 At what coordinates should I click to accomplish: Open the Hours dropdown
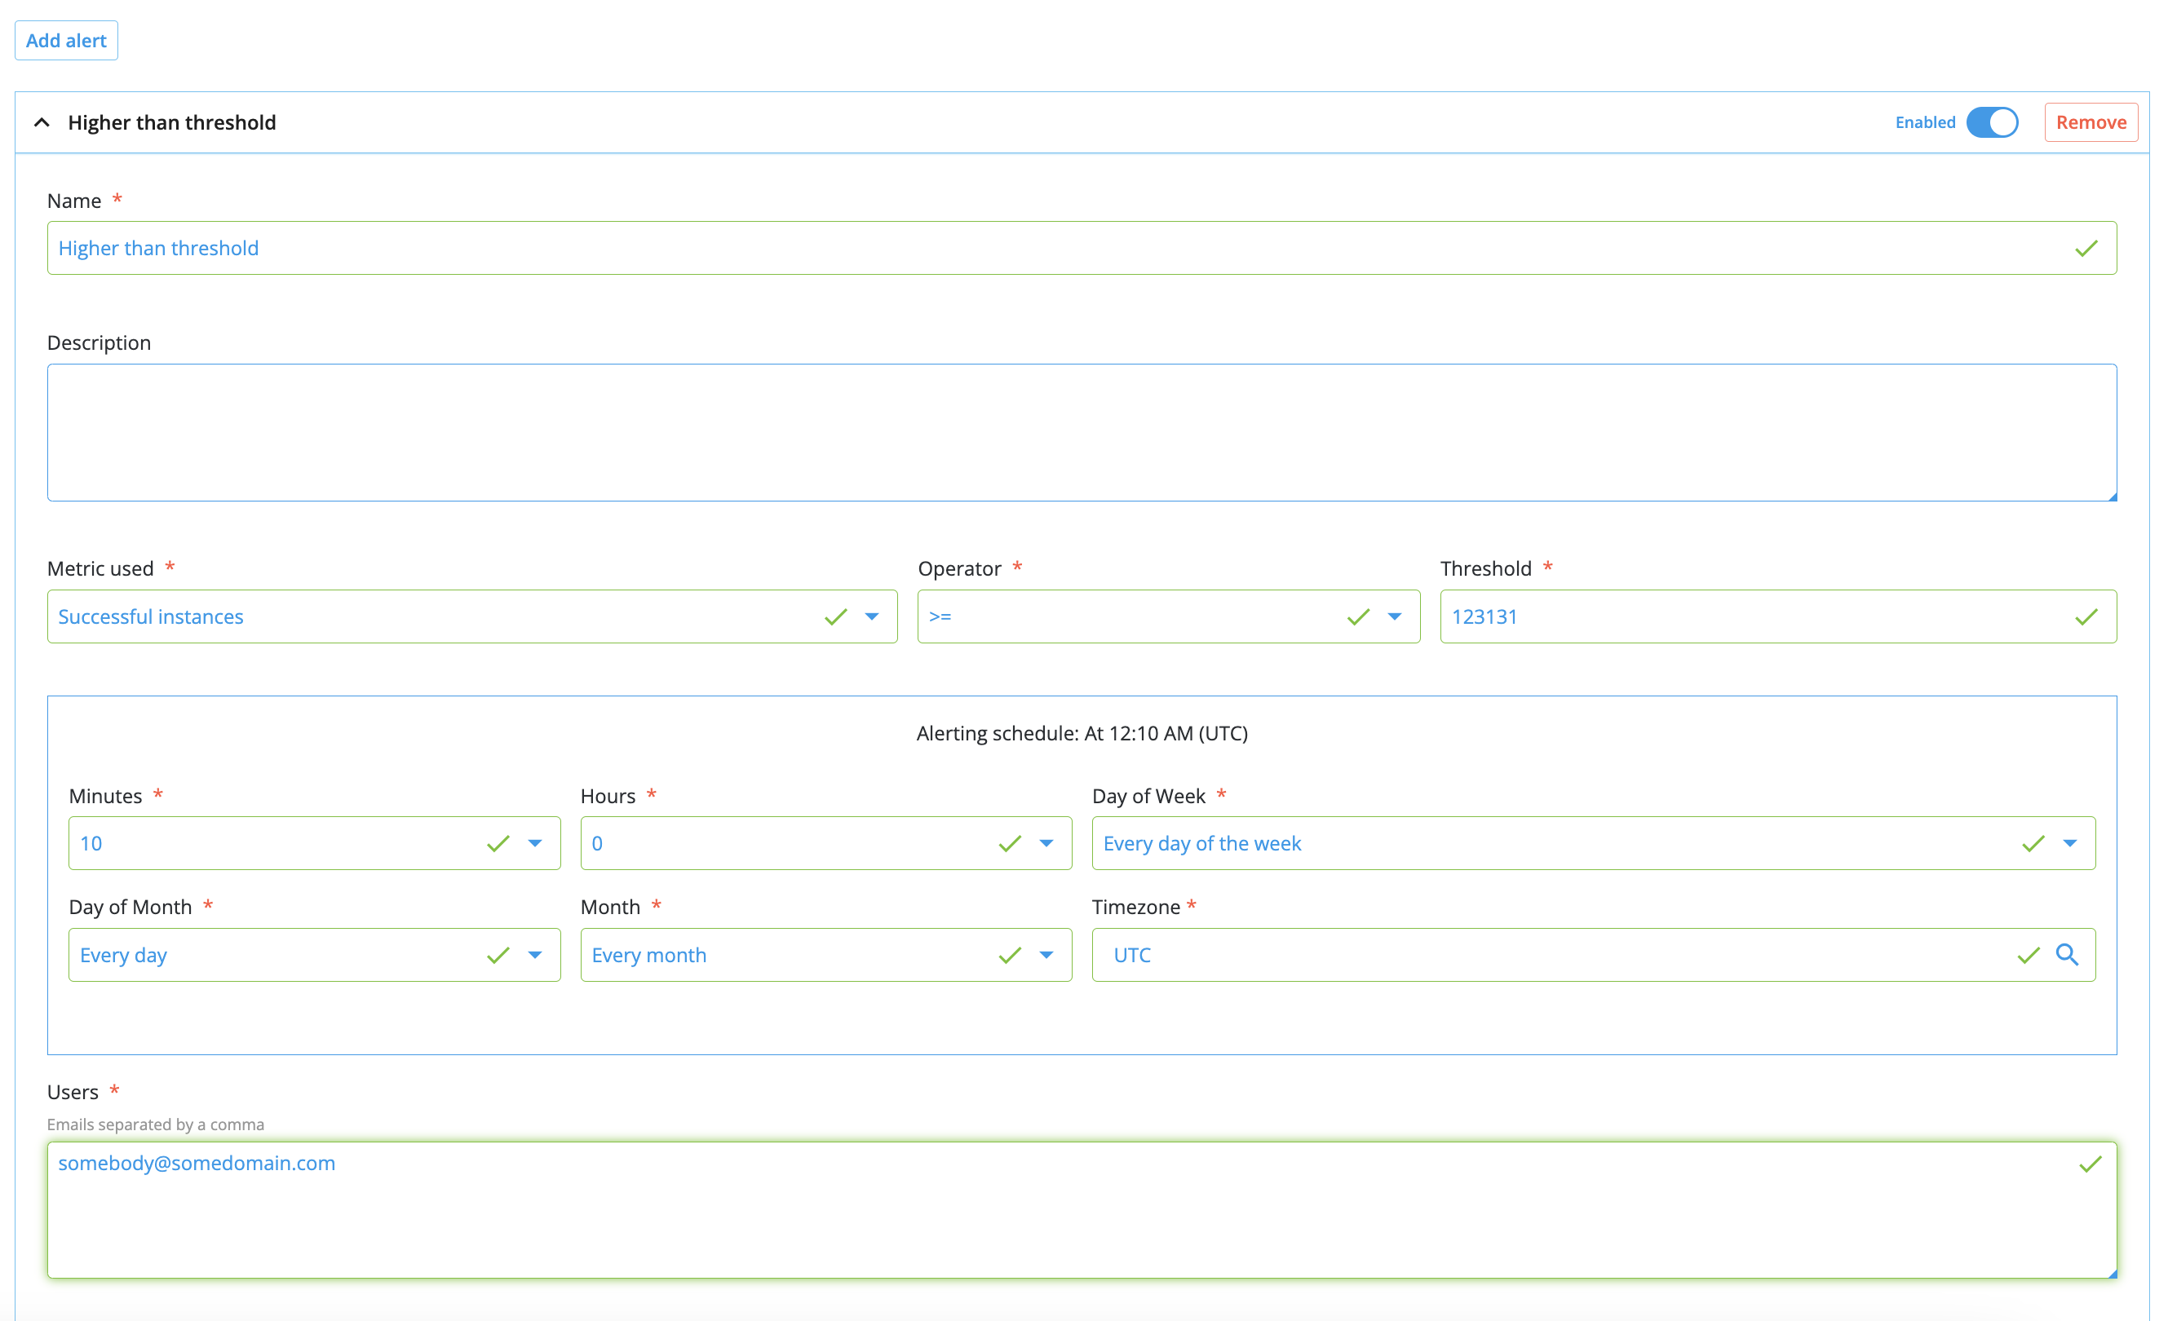click(1046, 843)
